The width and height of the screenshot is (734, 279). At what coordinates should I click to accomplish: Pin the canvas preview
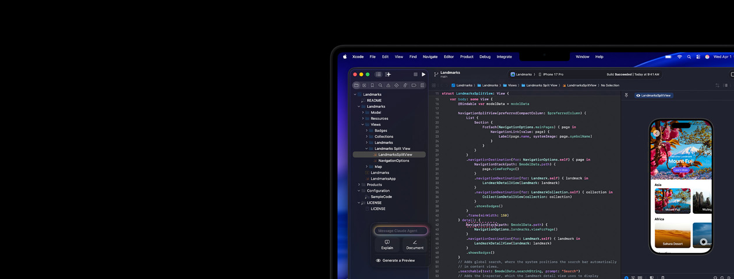[627, 95]
